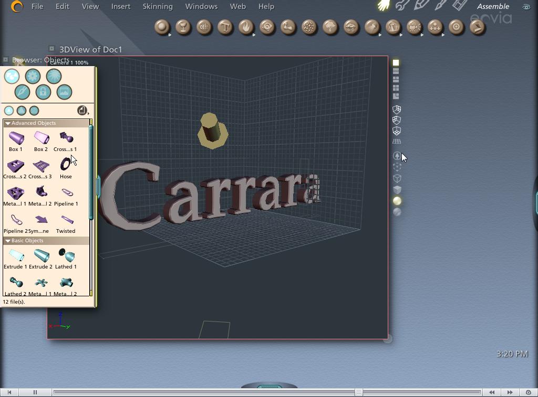Open the Insert menu
The height and width of the screenshot is (397, 538).
[120, 6]
